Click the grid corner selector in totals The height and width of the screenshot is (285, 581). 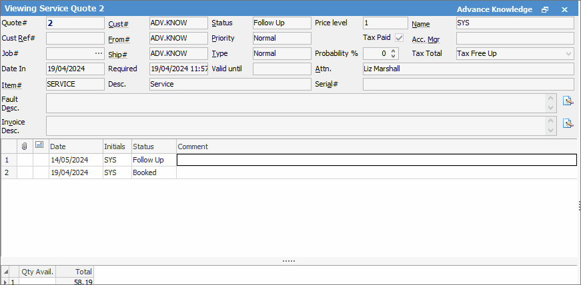pos(6,272)
